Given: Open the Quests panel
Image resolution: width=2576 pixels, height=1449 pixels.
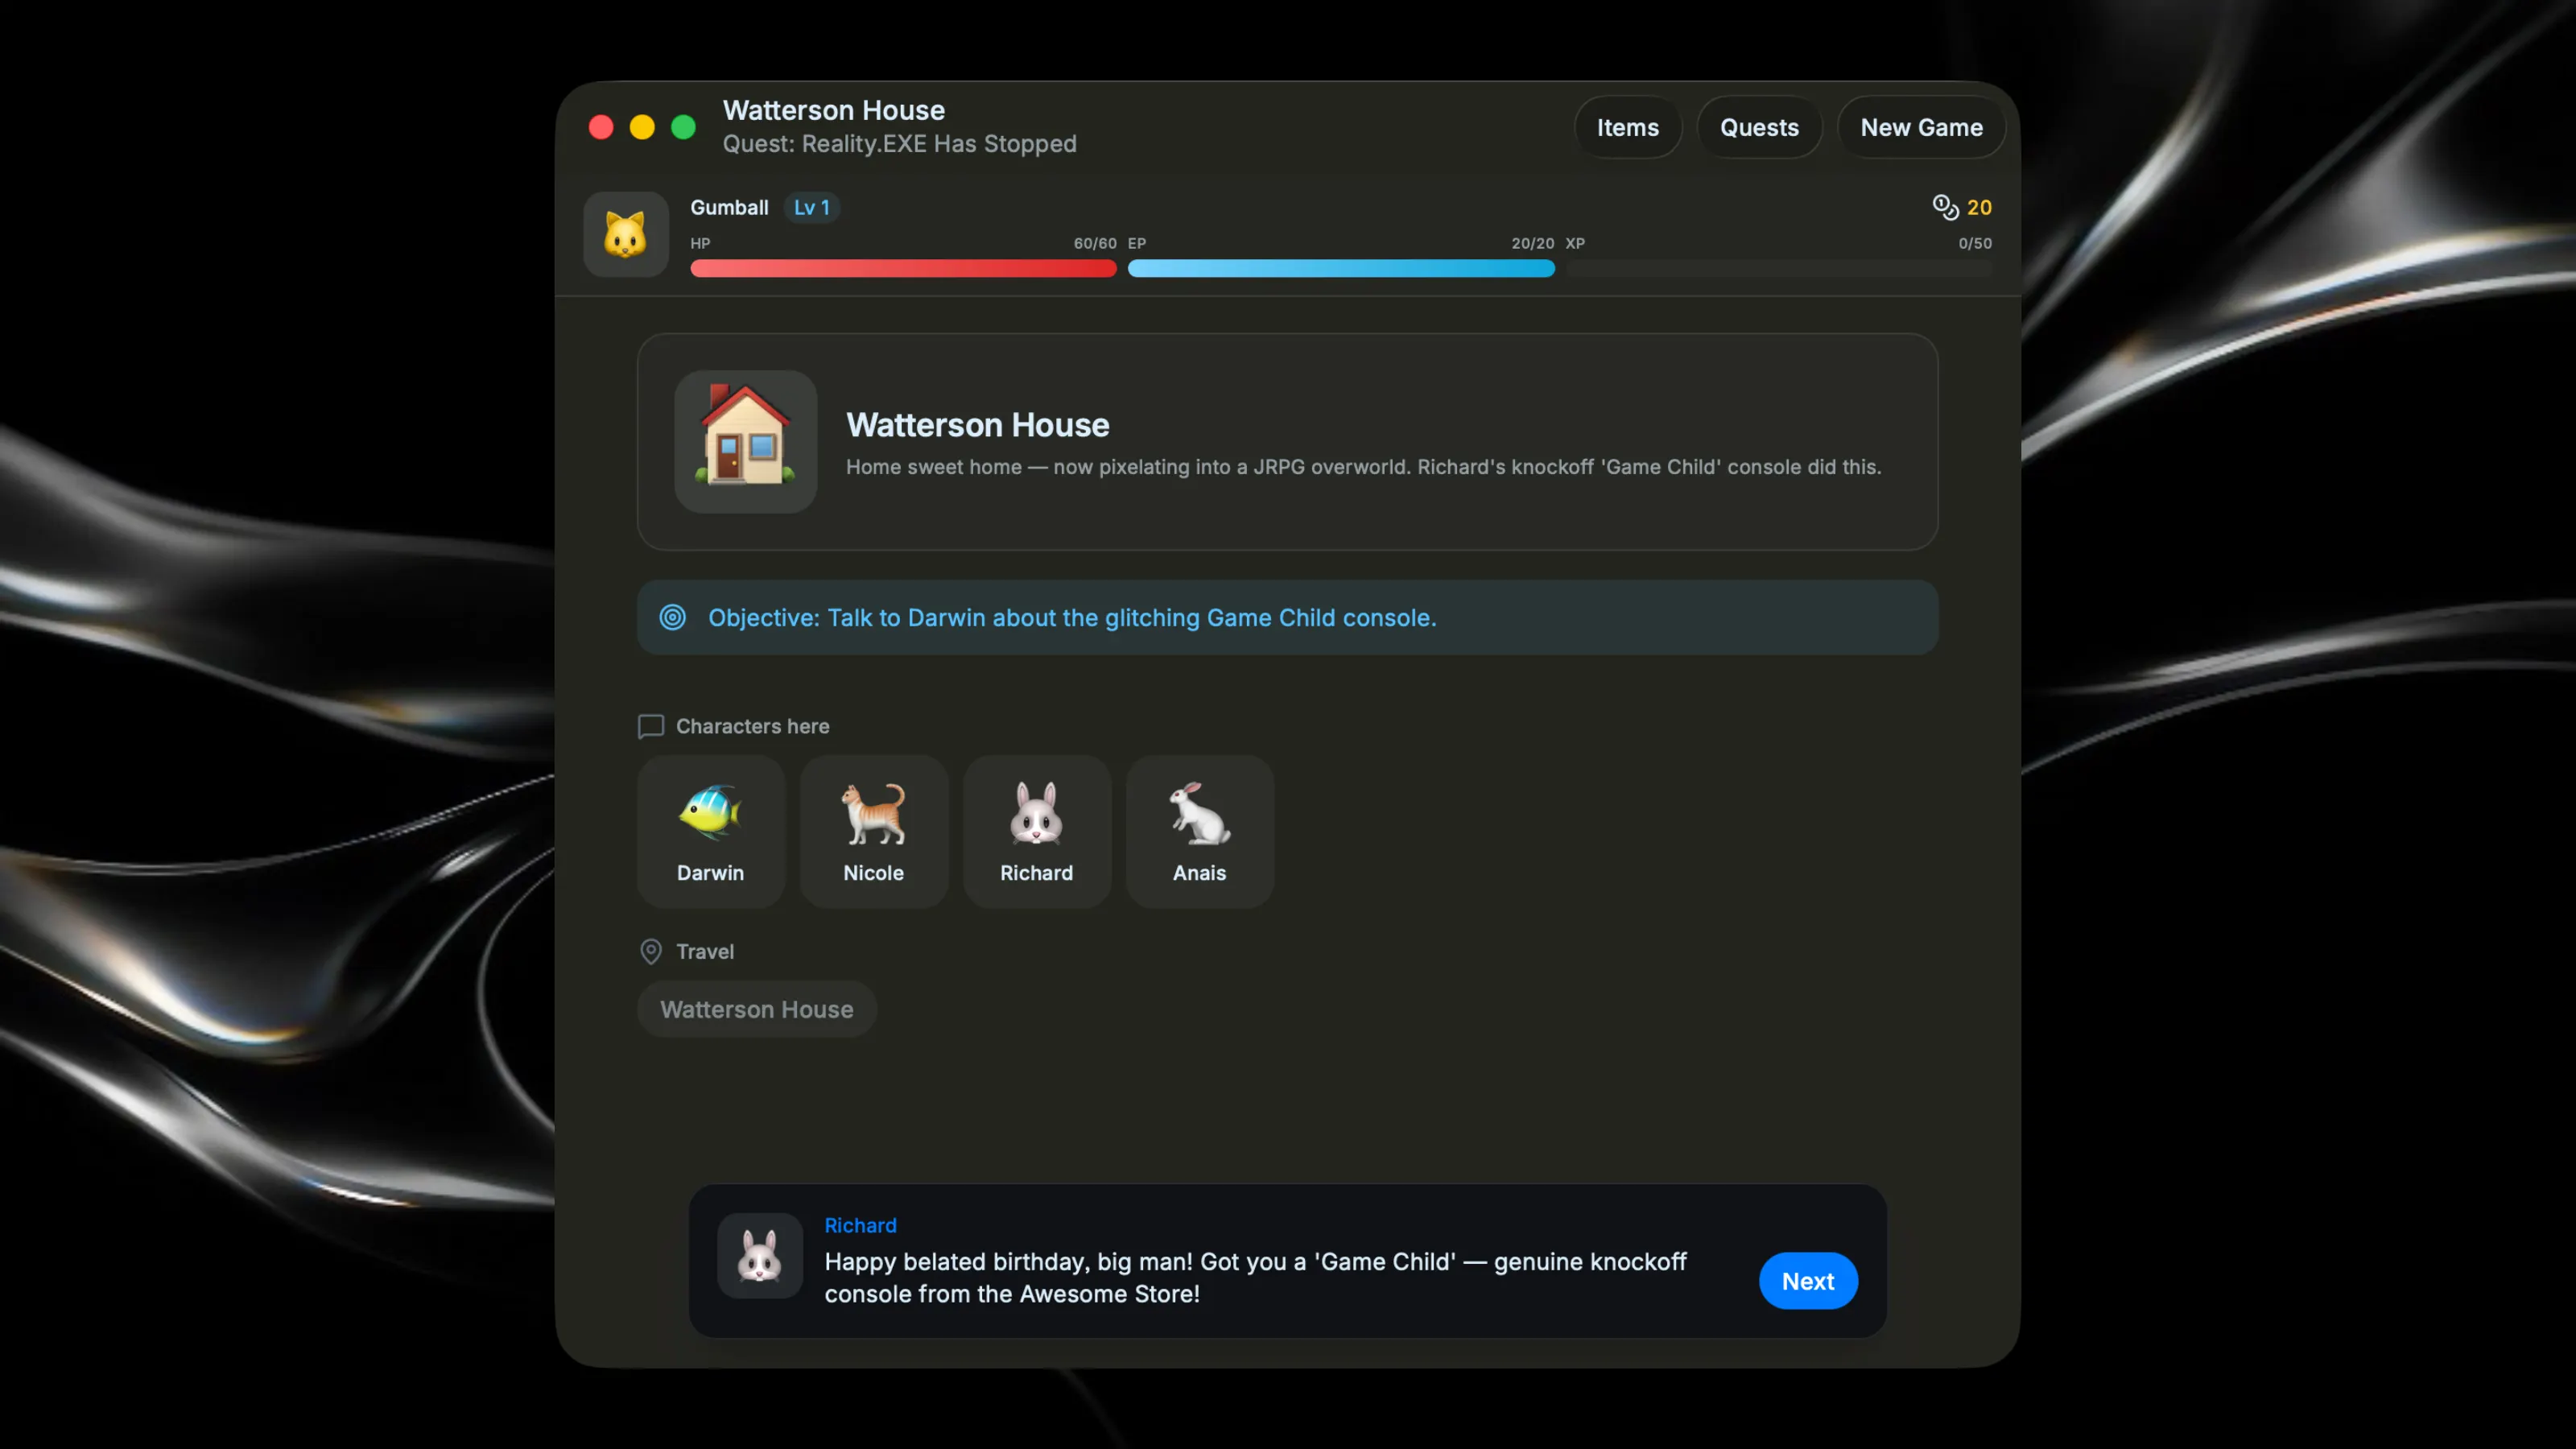Looking at the screenshot, I should tap(1759, 127).
